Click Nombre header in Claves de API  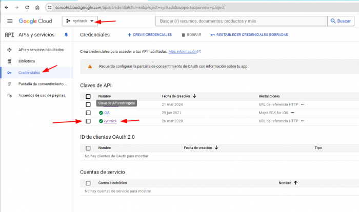[105, 96]
